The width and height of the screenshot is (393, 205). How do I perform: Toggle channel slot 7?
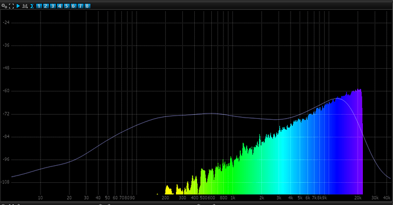(80, 6)
